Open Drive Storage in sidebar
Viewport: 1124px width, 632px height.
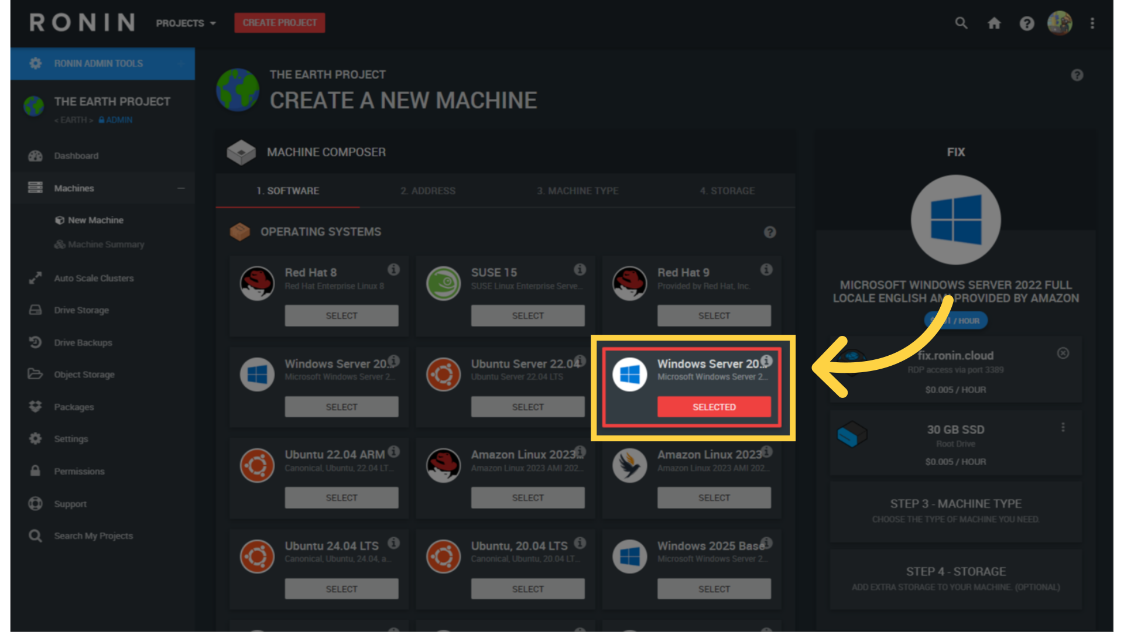tap(81, 310)
